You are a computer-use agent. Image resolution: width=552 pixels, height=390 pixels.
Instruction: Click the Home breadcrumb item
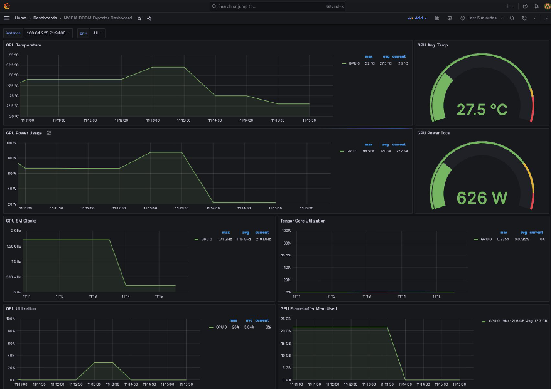(20, 18)
